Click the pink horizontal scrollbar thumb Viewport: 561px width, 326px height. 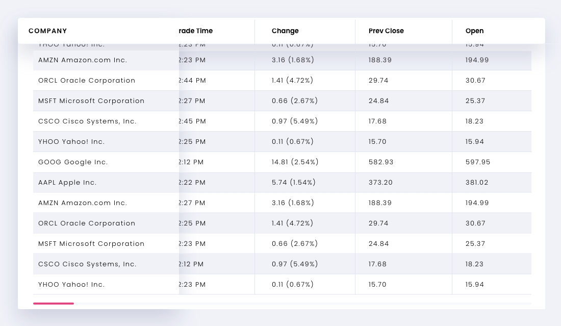click(x=54, y=304)
